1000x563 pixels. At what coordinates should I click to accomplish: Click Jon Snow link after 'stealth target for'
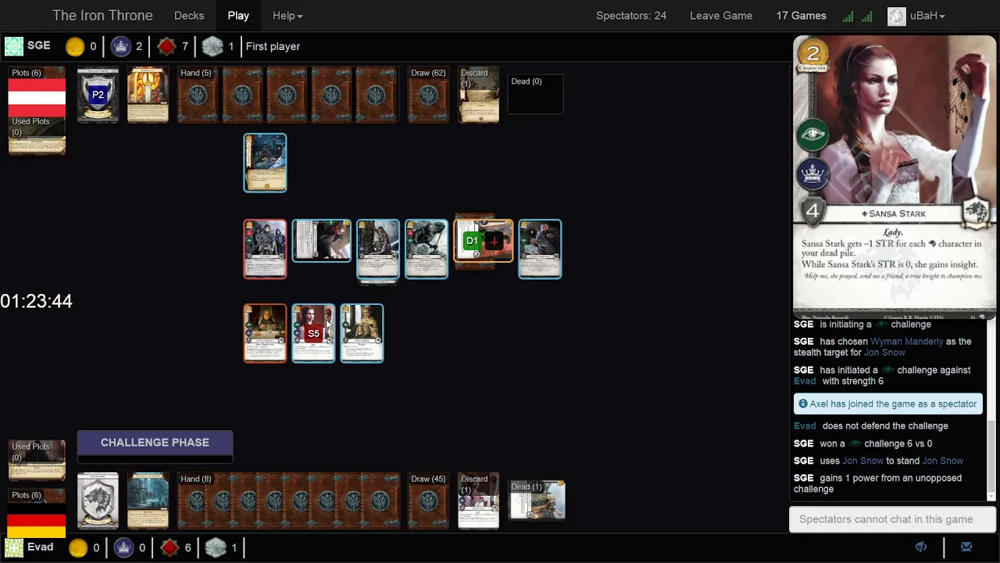point(884,353)
